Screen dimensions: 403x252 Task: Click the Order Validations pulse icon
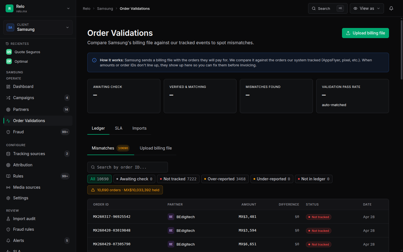coord(8,121)
